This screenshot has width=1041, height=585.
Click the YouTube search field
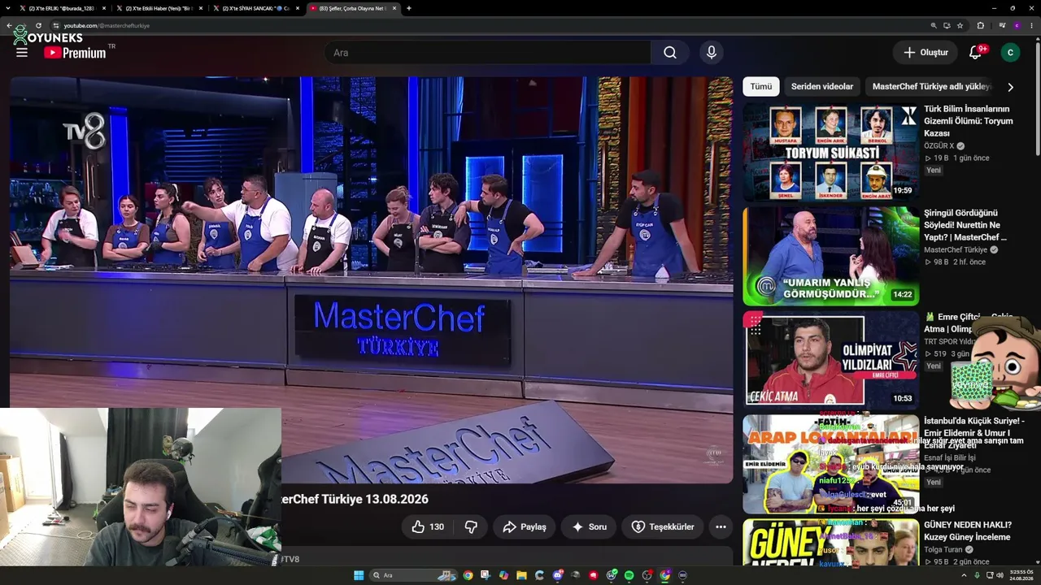pyautogui.click(x=487, y=53)
